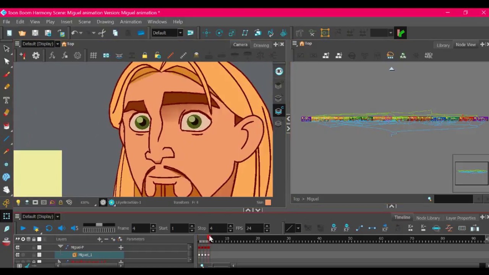Select the Miguel_1 layer
The height and width of the screenshot is (275, 489).
pyautogui.click(x=85, y=255)
